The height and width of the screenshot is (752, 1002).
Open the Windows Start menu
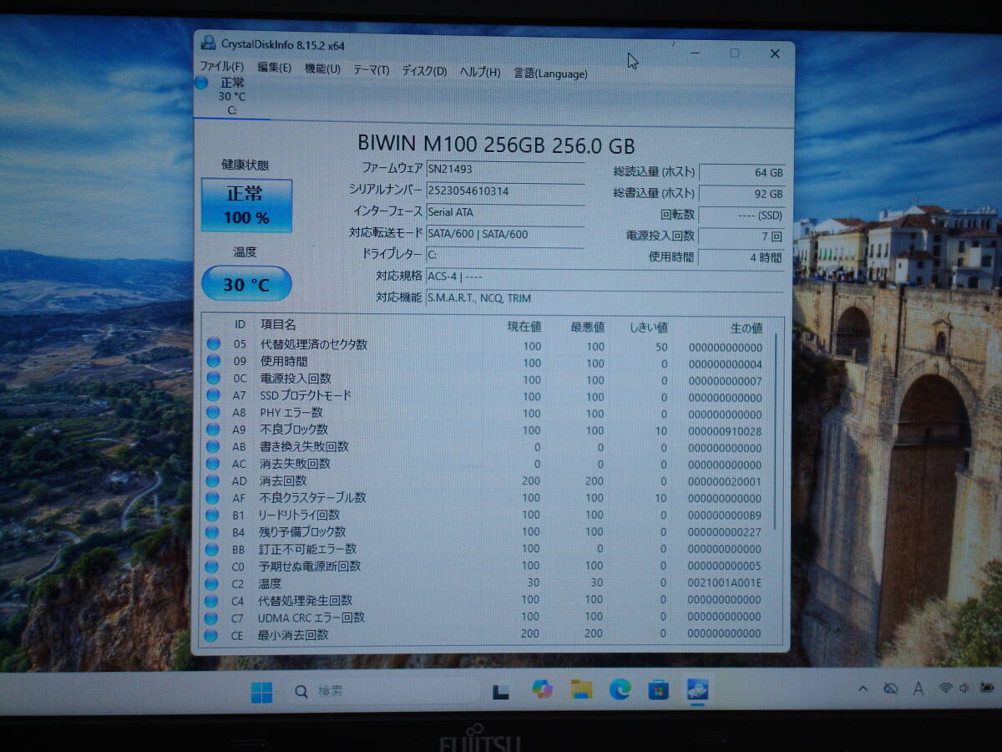tap(261, 692)
